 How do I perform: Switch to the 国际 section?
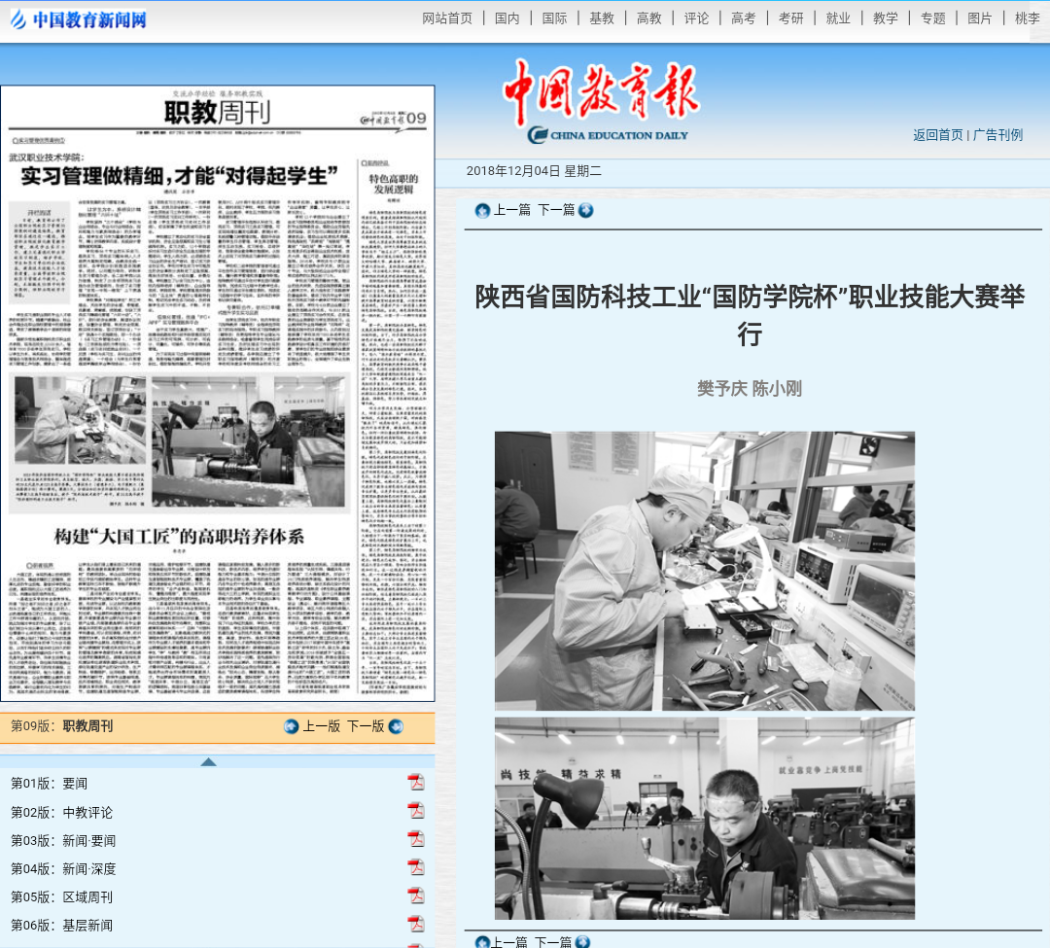coord(554,18)
